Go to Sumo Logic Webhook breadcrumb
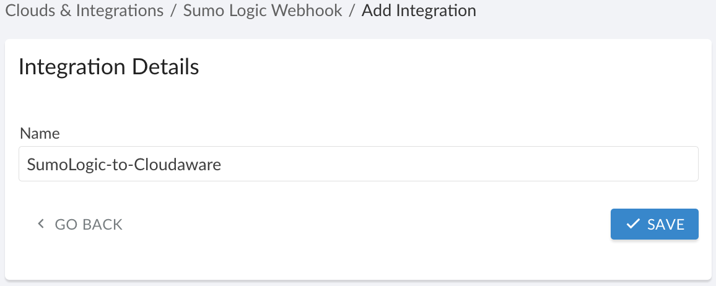716x286 pixels. pyautogui.click(x=263, y=11)
